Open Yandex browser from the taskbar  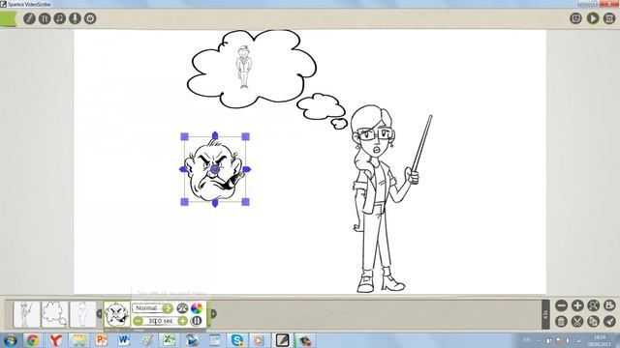(x=56, y=340)
